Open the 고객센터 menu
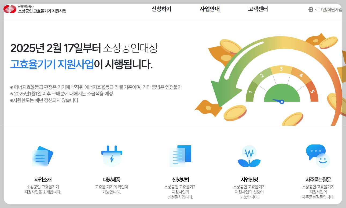Screen dimensions: 346x208 257,9
